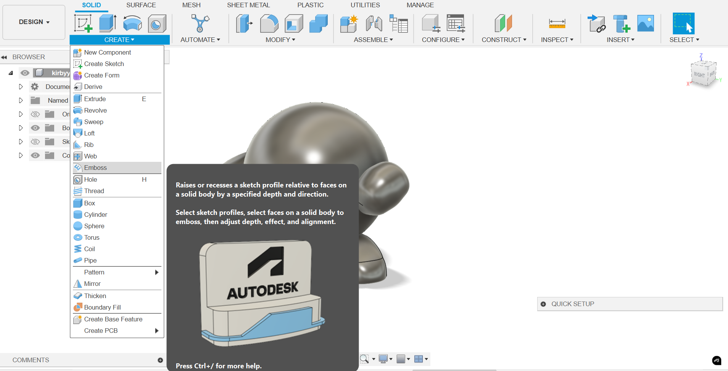Screen dimensions: 728x371
Task: Toggle eye on the Co folder row
Action: (35, 155)
